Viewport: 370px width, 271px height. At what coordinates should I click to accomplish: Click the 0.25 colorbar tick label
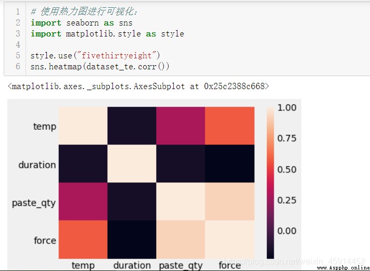point(287,200)
